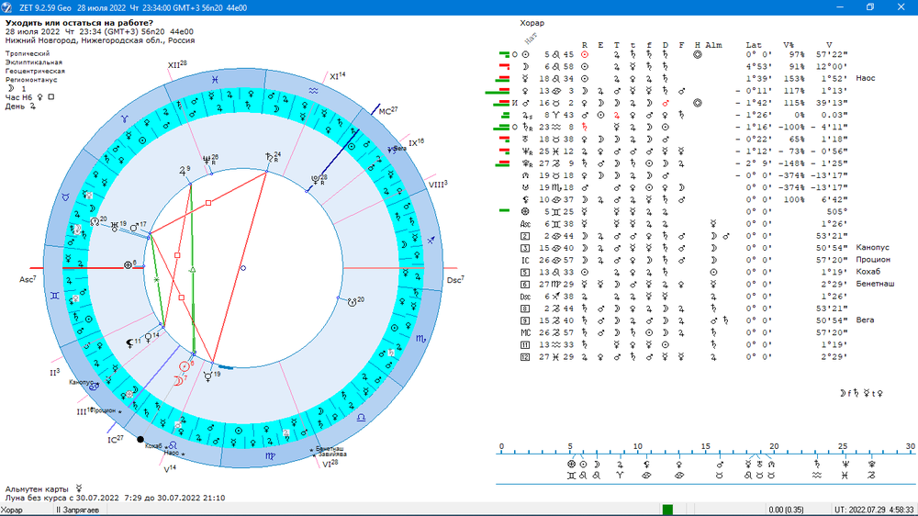Viewport: 918px width, 516px height.
Task: Click the Sagittarius sign on the zodiac ring
Action: (431, 241)
